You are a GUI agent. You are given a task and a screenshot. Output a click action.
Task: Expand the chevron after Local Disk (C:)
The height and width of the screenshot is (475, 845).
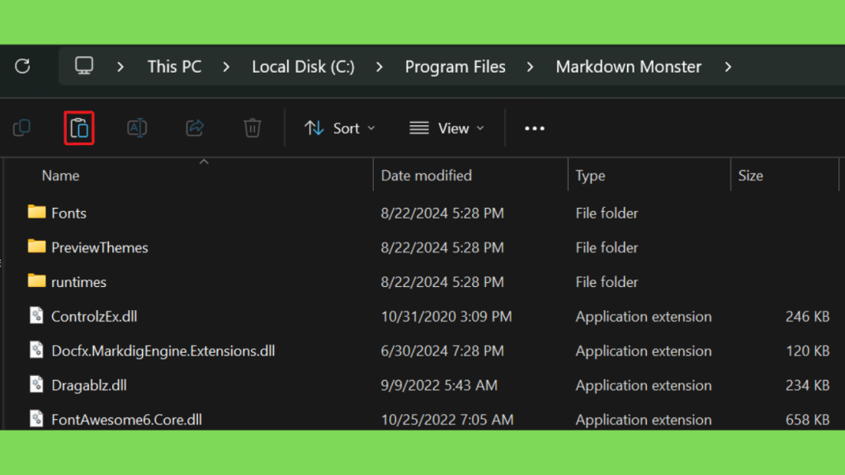pos(380,67)
